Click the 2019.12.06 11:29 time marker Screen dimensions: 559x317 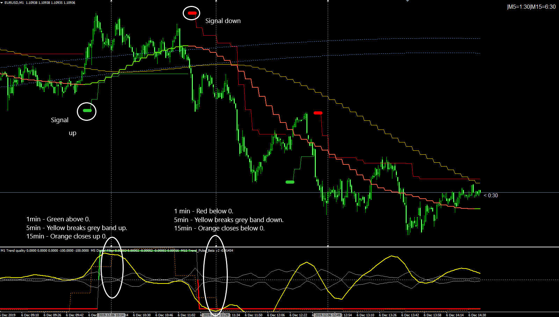click(x=216, y=315)
